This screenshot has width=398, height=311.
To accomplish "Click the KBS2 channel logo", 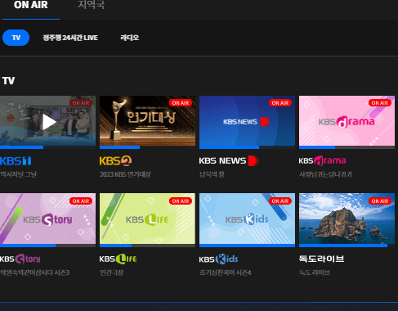I will pyautogui.click(x=115, y=161).
